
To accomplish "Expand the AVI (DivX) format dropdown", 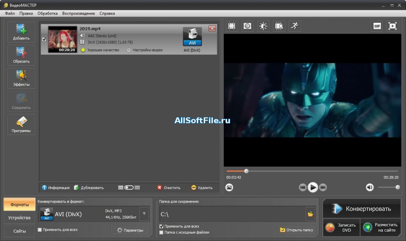I will tap(144, 214).
